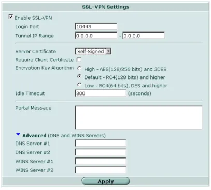Toggle the Enable SSL-VPN checkbox
Viewport: 211px width, 190px height.
tap(11, 17)
